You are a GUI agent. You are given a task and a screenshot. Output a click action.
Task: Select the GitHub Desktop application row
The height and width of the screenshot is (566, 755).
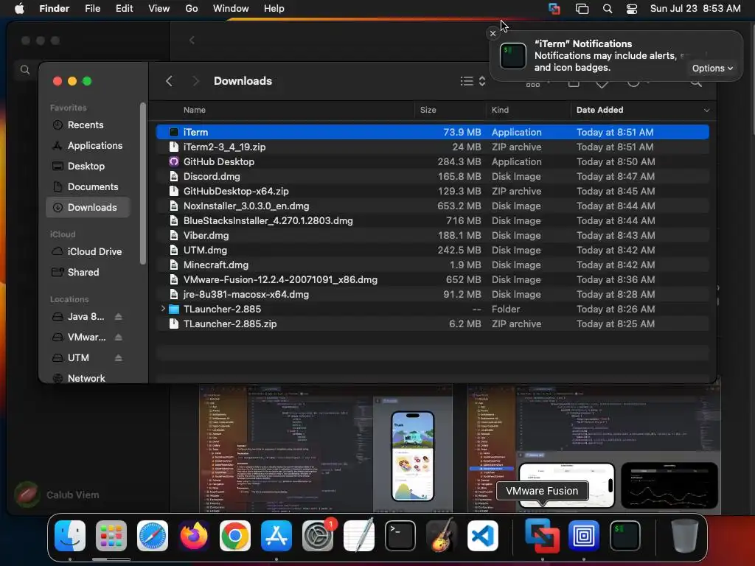[x=432, y=161]
